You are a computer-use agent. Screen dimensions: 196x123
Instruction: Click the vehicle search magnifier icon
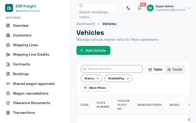pyautogui.click(x=84, y=69)
